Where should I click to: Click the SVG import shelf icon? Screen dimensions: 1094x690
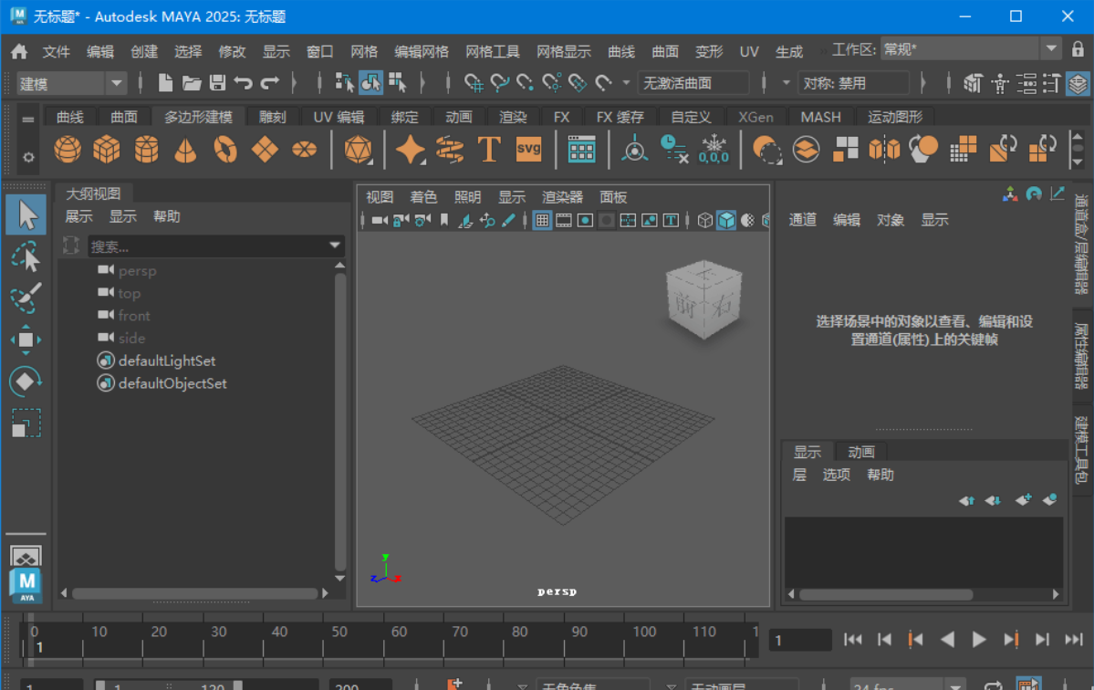tap(529, 150)
